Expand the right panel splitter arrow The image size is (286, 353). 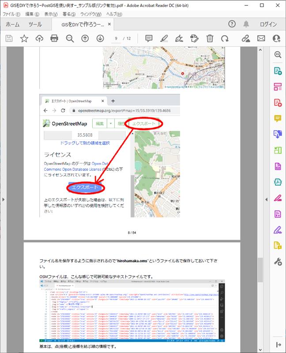coord(266,200)
